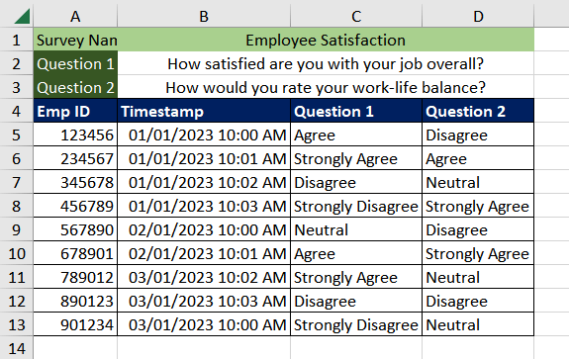Image resolution: width=569 pixels, height=359 pixels.
Task: Click Emp ID 345678
Action: (x=75, y=182)
